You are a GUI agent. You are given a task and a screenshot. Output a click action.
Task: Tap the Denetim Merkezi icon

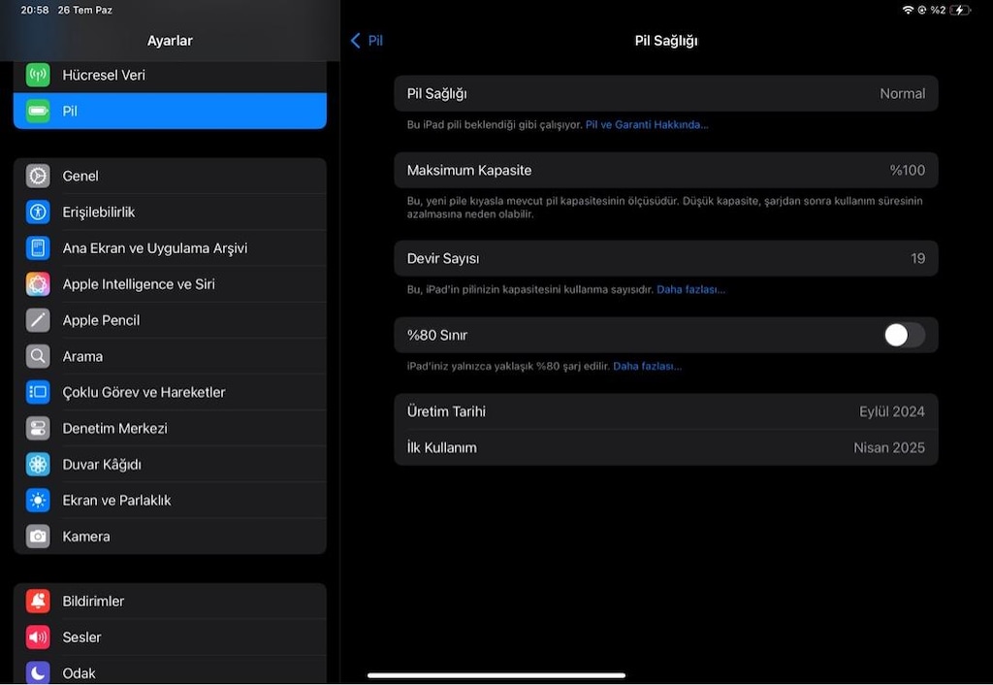click(x=38, y=428)
